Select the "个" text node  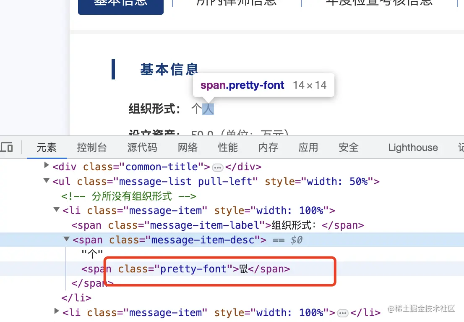point(92,254)
